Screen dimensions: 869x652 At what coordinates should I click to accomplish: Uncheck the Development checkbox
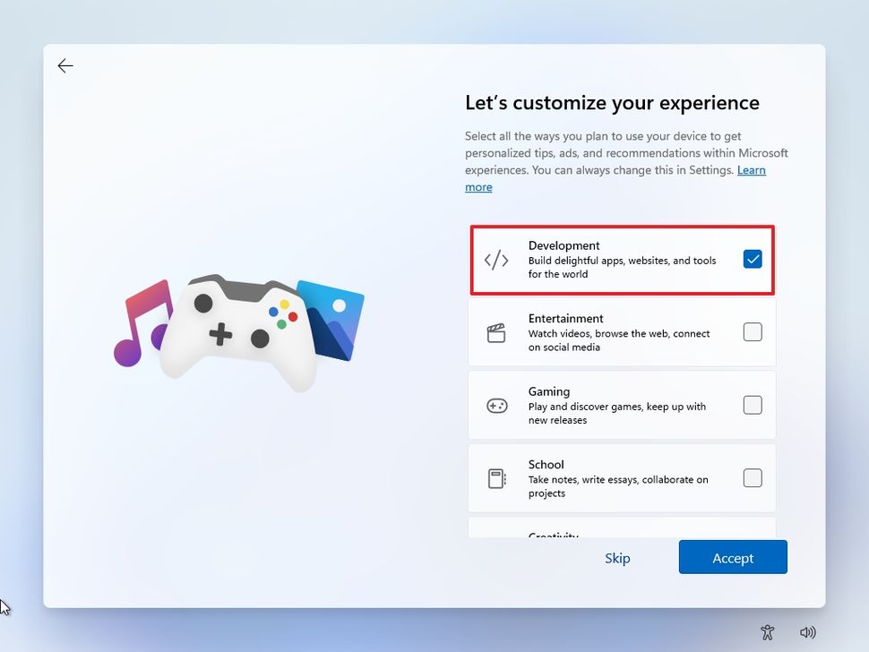753,260
